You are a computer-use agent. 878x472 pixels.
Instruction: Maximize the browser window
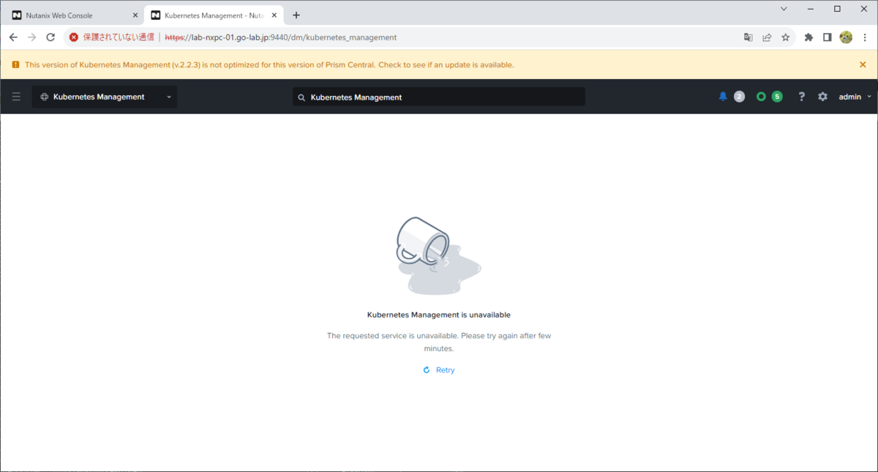838,9
